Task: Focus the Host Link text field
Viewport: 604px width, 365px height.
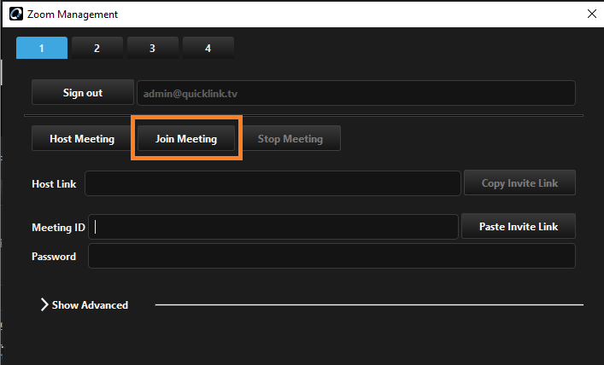Action: coord(273,183)
